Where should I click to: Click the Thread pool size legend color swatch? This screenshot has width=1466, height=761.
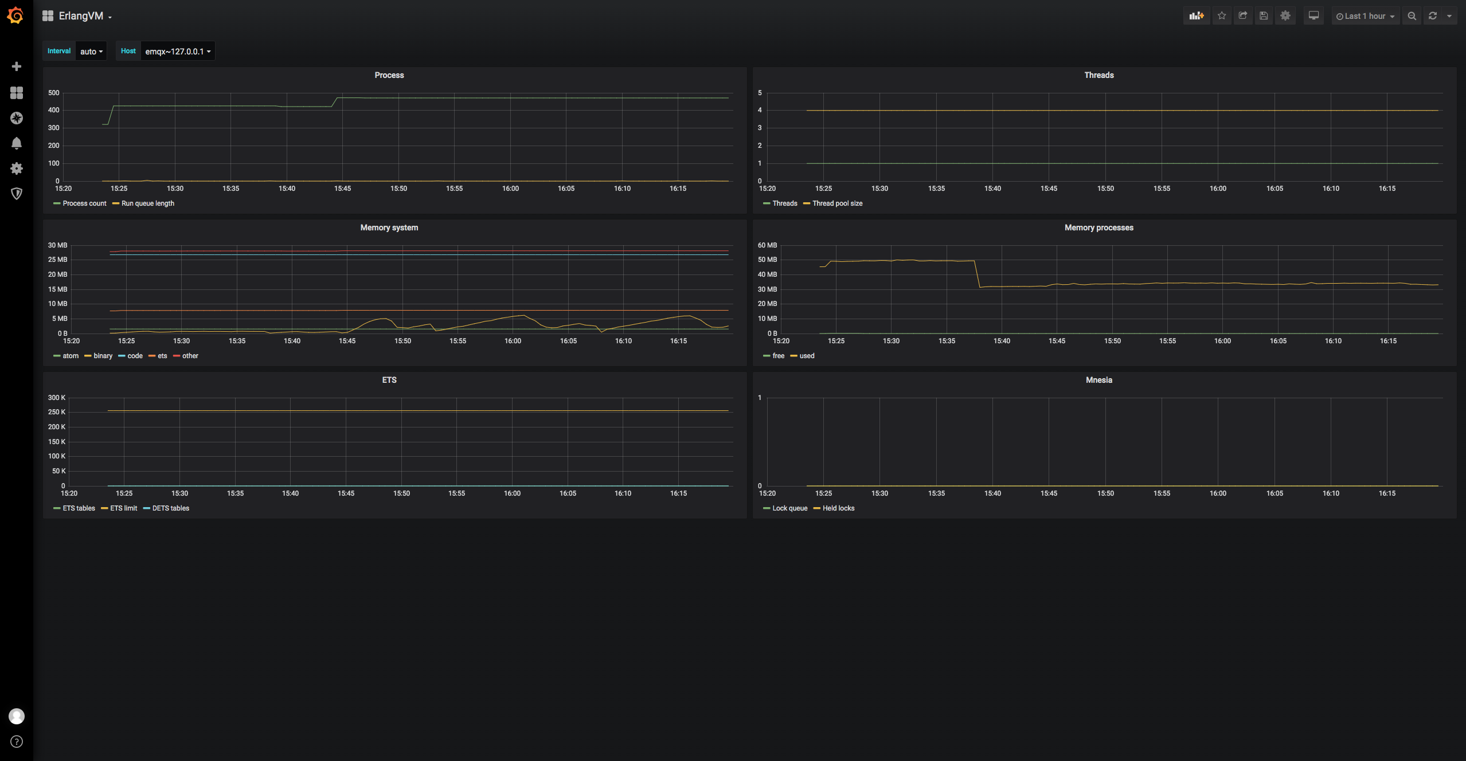(807, 203)
